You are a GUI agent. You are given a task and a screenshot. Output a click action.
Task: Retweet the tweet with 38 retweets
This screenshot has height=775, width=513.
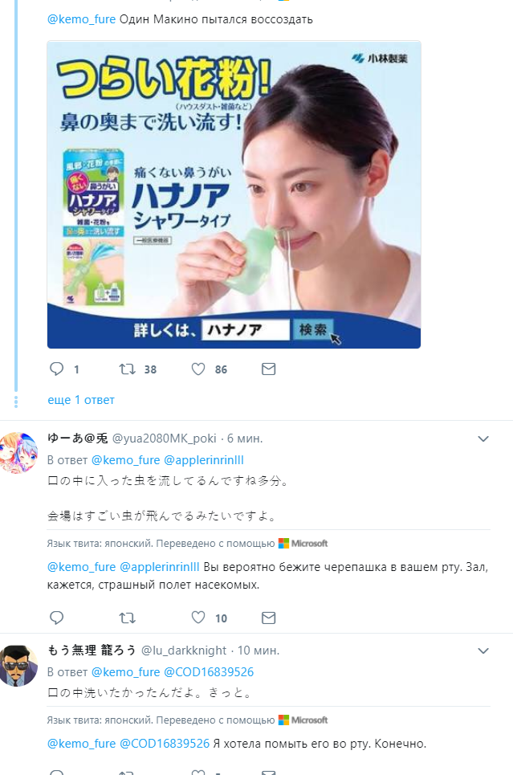(128, 369)
